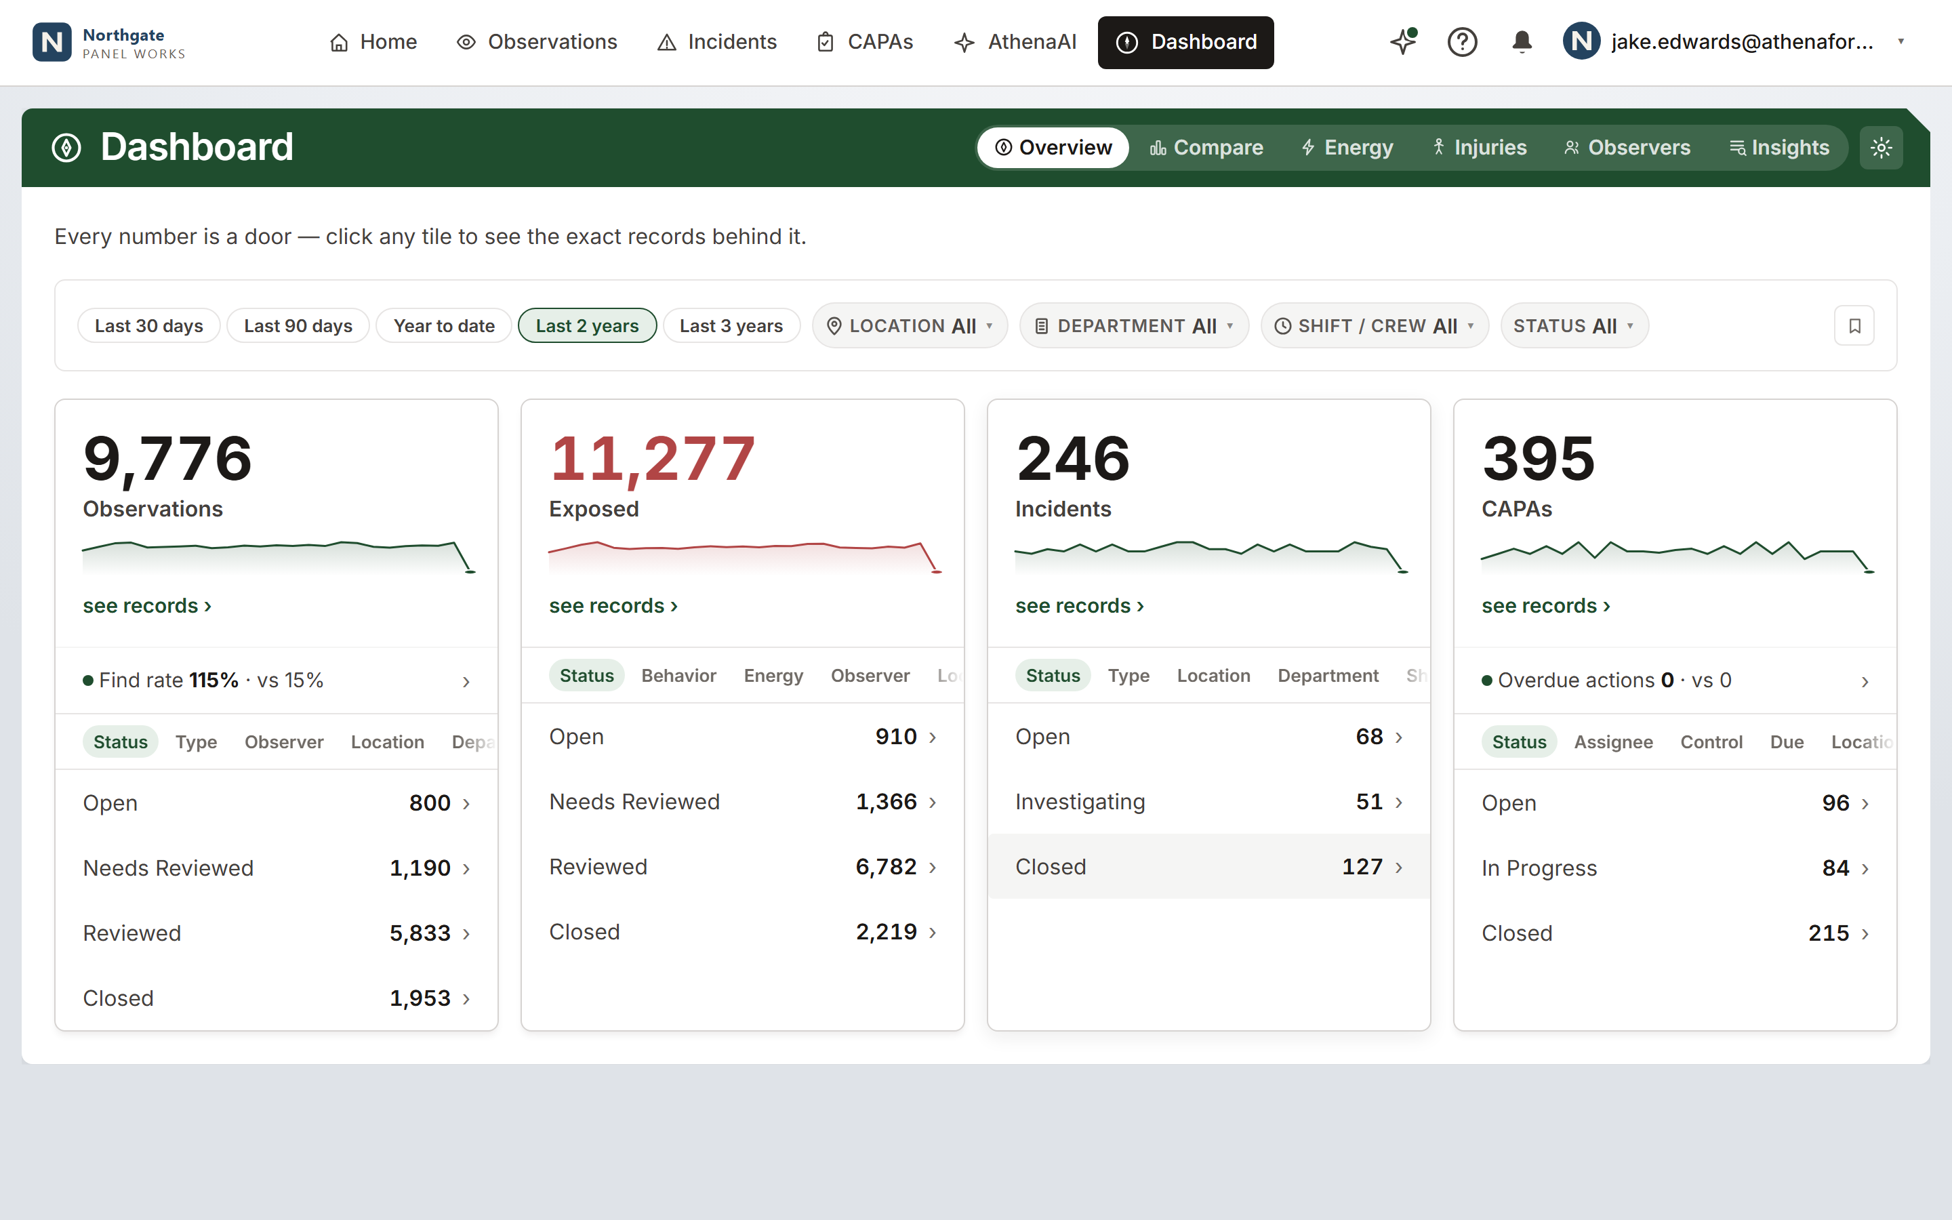Select Energy breakdown in Exposed card
This screenshot has height=1220, width=1952.
tap(773, 676)
